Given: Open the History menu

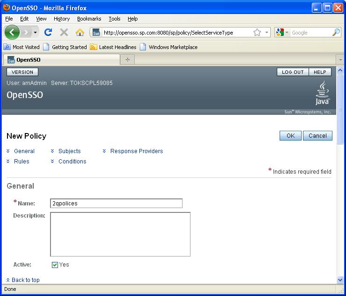Looking at the screenshot, I should click(x=62, y=19).
